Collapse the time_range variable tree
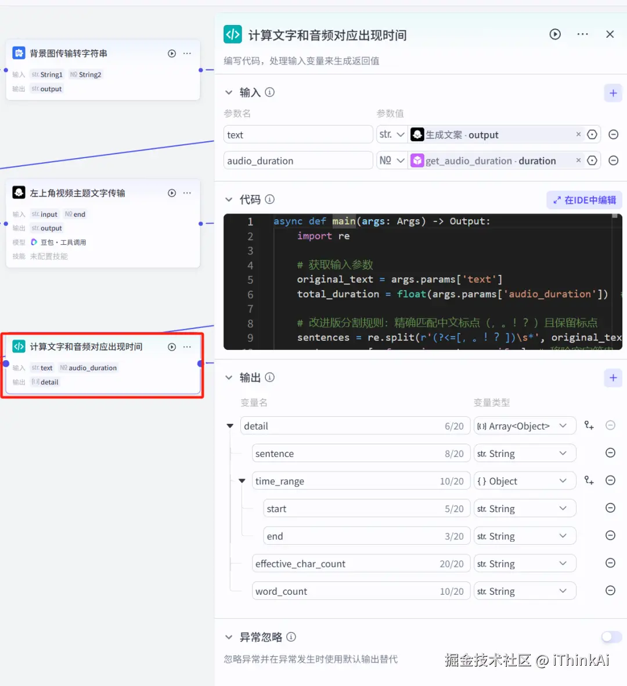Viewport: 627px width, 686px height. point(242,481)
